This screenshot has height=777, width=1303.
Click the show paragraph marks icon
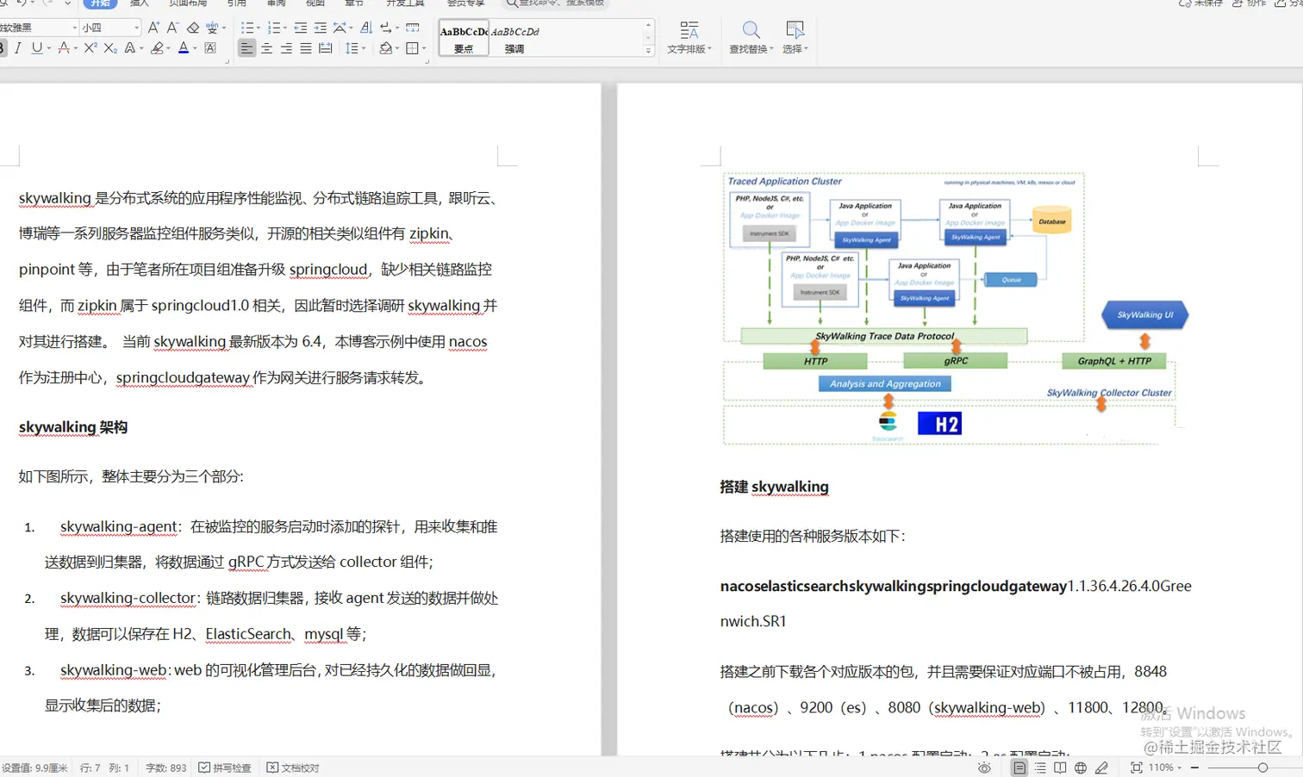click(386, 28)
